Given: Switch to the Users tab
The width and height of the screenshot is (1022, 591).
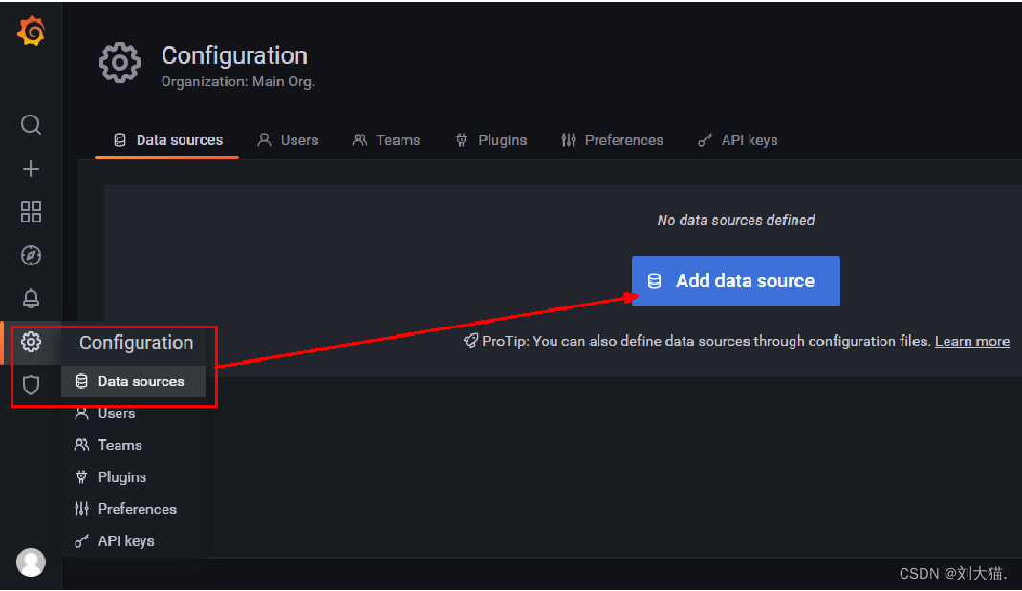Looking at the screenshot, I should coord(288,140).
